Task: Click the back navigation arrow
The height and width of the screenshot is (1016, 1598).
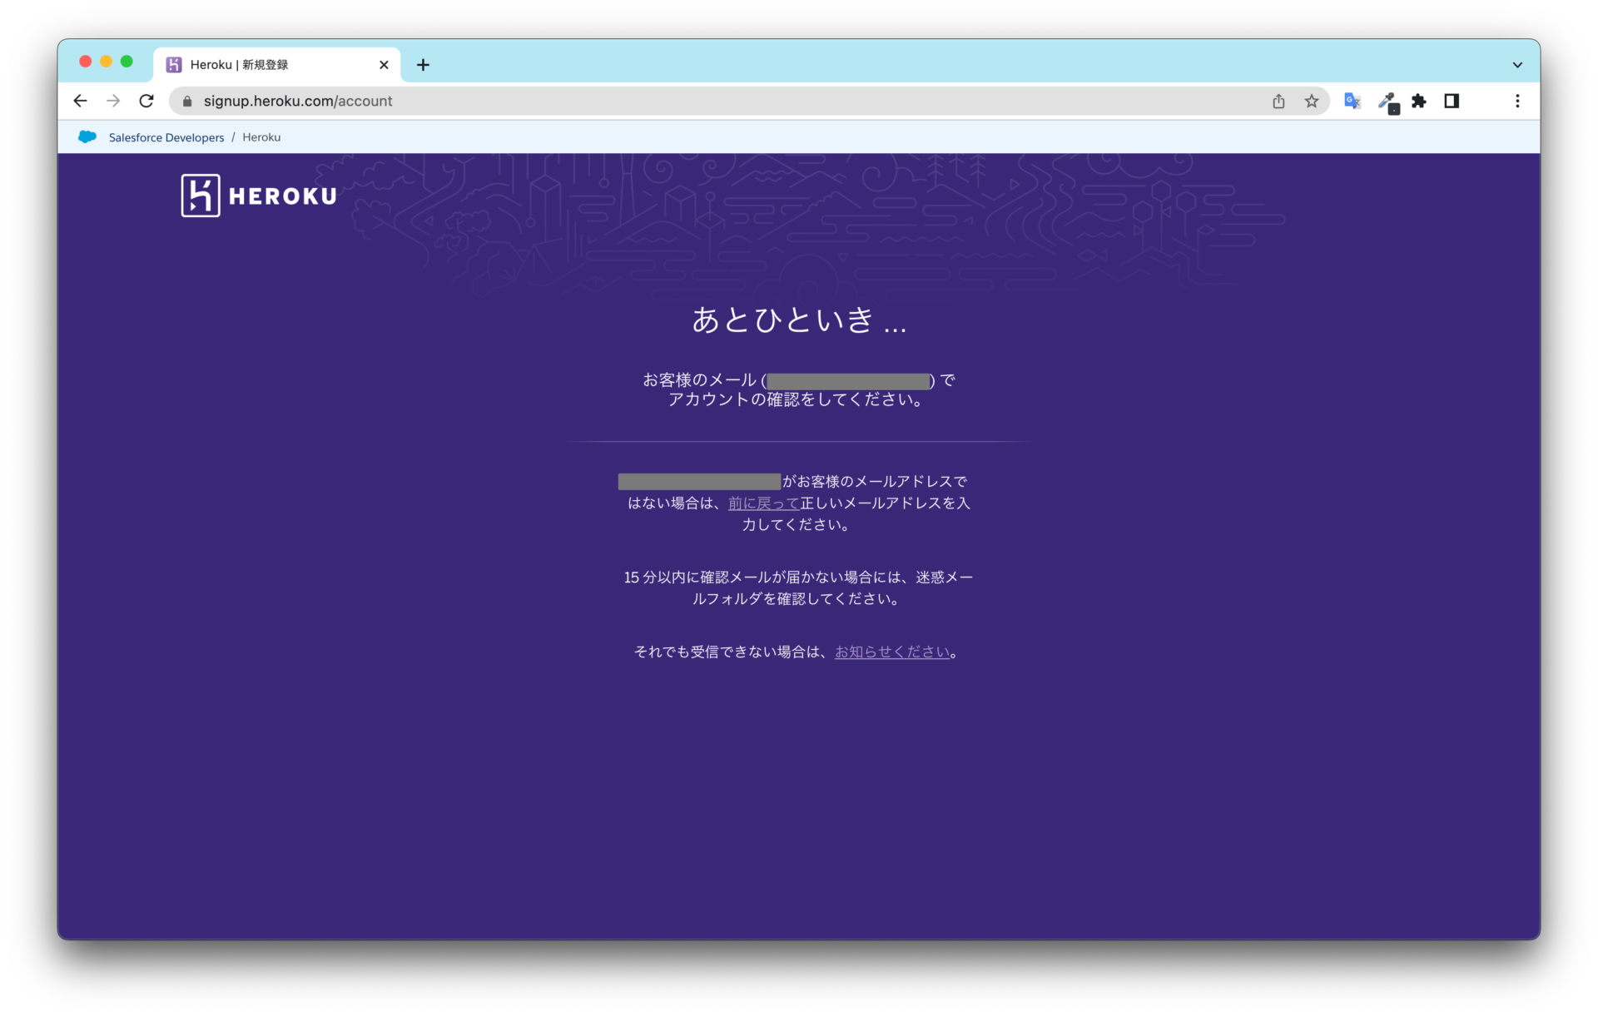Action: click(80, 101)
